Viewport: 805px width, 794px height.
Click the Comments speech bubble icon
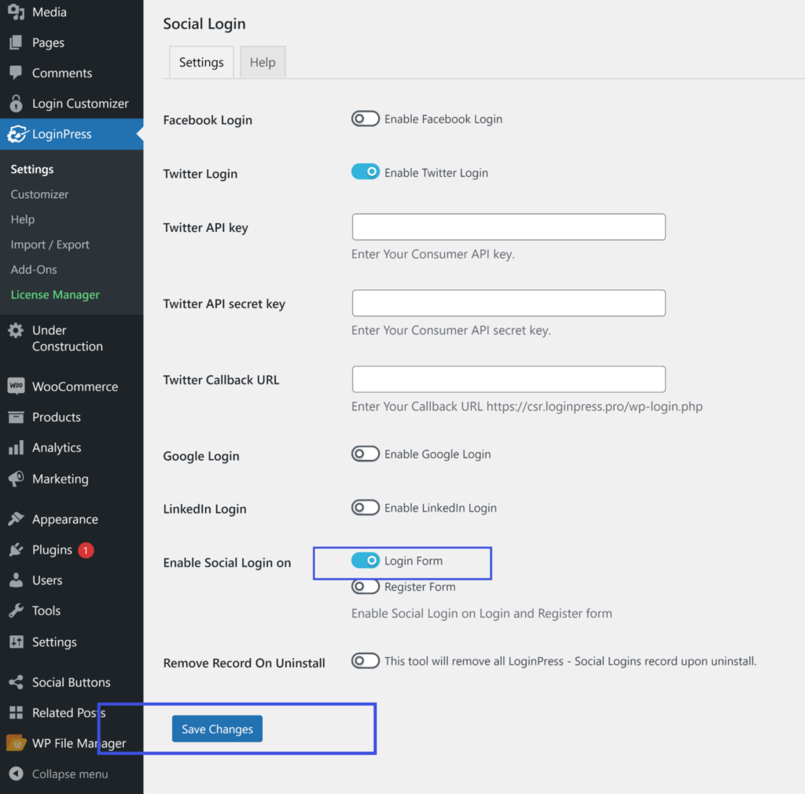16,72
